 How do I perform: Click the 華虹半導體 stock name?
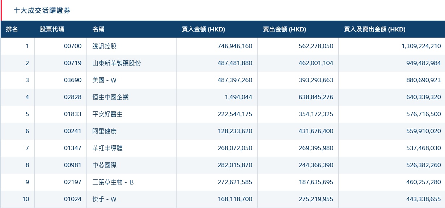(107, 148)
